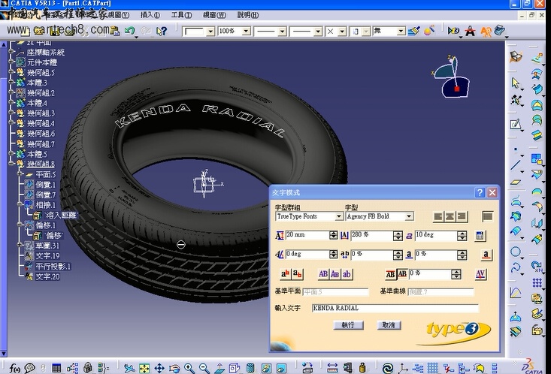Open the formula f(x) tool
551x374 pixels.
tap(14, 368)
